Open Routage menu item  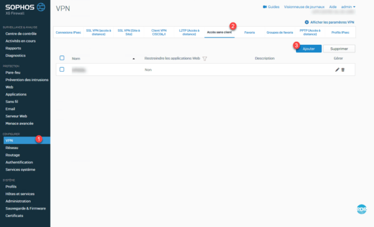12,155
